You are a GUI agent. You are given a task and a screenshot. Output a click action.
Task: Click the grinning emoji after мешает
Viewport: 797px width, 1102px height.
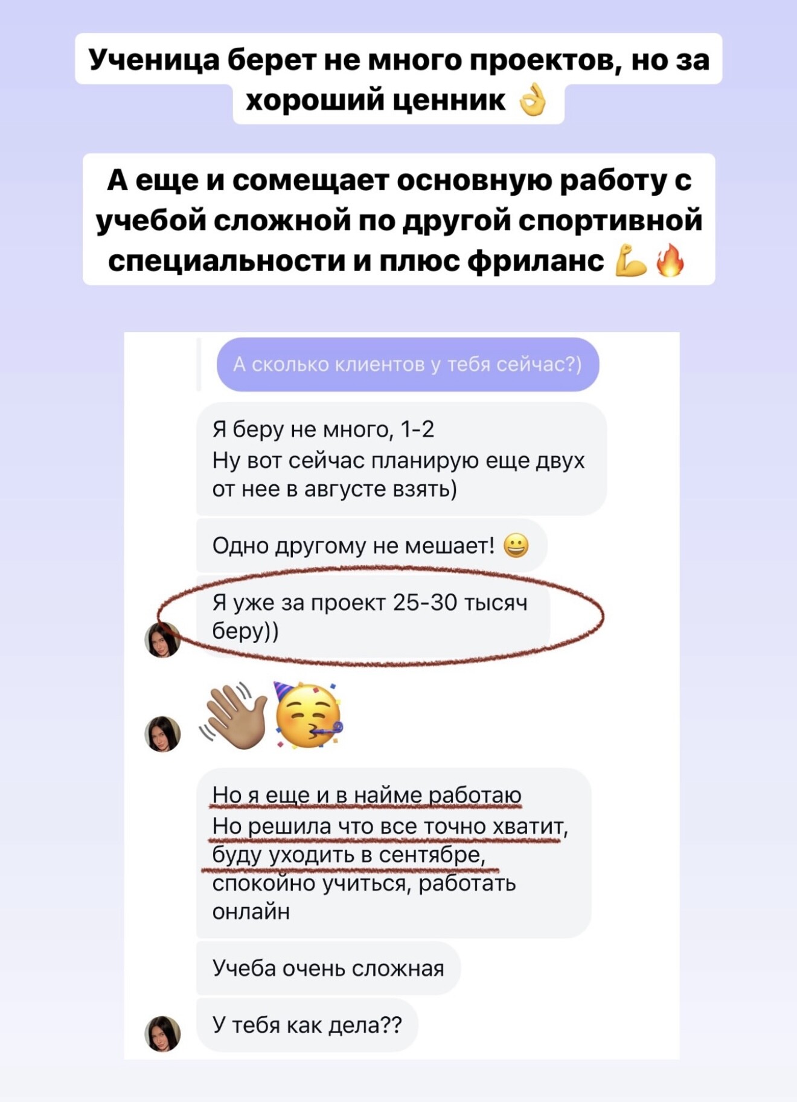(516, 546)
